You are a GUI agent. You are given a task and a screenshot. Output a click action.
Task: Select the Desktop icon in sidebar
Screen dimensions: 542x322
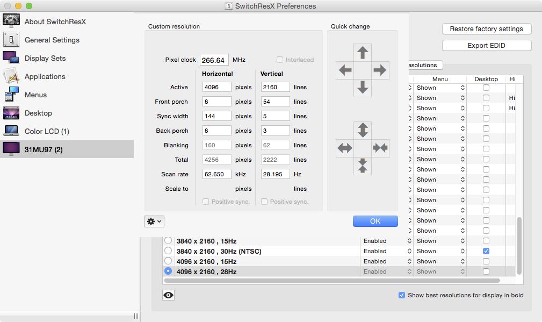pyautogui.click(x=11, y=113)
